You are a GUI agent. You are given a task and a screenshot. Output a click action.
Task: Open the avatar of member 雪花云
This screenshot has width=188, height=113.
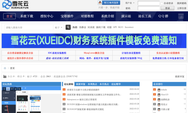click(159, 105)
